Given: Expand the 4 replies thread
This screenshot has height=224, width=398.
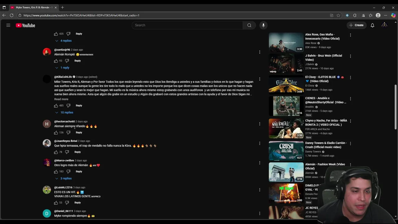Looking at the screenshot, I should click(63, 41).
